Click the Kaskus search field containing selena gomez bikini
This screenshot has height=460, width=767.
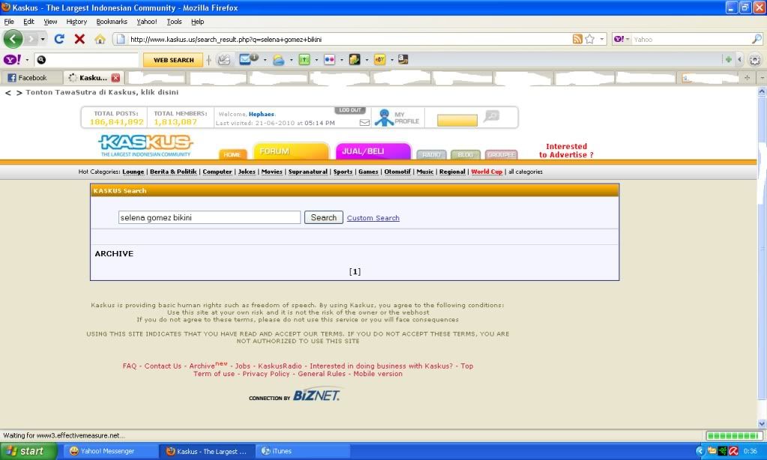[x=209, y=217]
